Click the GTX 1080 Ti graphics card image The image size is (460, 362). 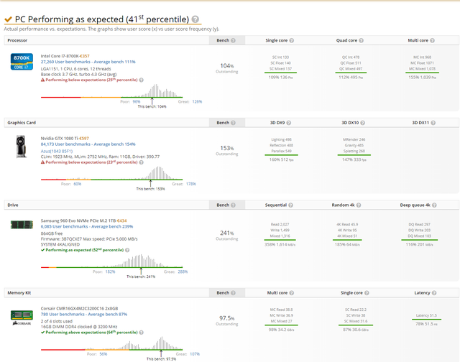(x=21, y=147)
